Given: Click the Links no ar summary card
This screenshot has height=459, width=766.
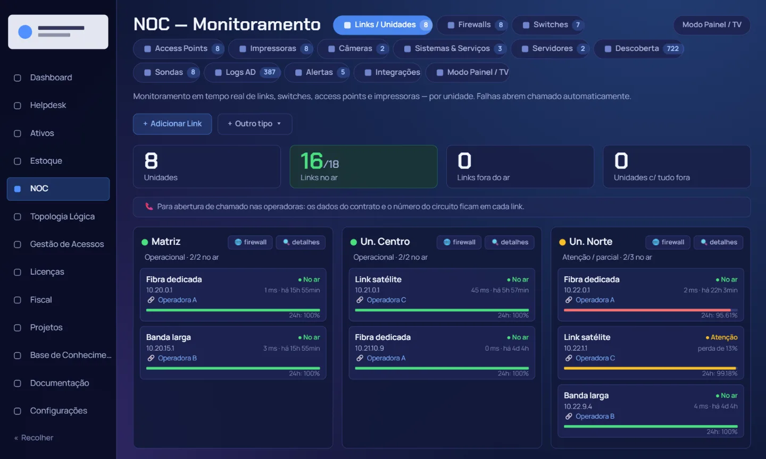Looking at the screenshot, I should click(363, 167).
